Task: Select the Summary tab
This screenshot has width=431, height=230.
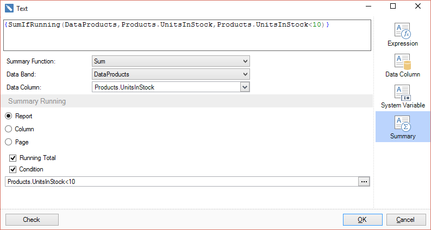Action: 403,126
